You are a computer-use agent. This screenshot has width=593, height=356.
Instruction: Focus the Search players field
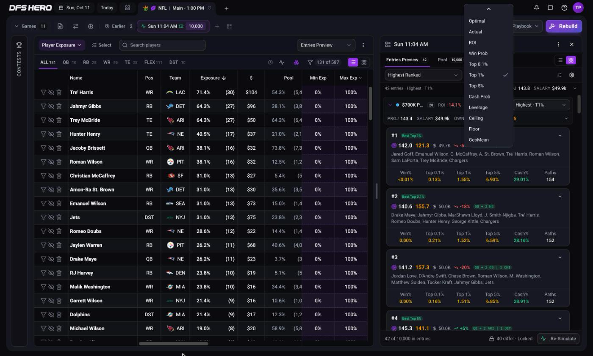click(162, 45)
